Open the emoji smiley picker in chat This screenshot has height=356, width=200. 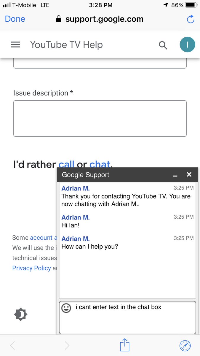[66, 308]
